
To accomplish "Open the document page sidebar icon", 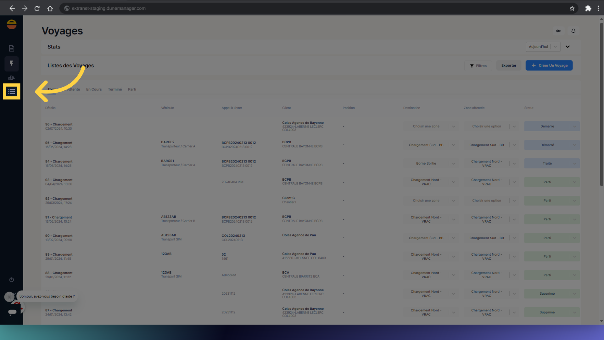I will [12, 48].
